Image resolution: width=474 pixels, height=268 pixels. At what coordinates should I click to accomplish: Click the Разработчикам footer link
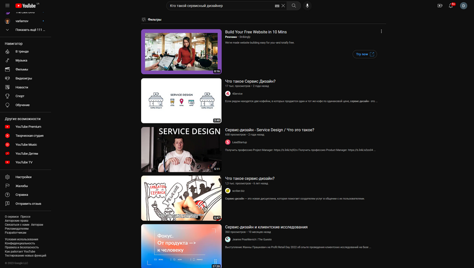coord(16,232)
